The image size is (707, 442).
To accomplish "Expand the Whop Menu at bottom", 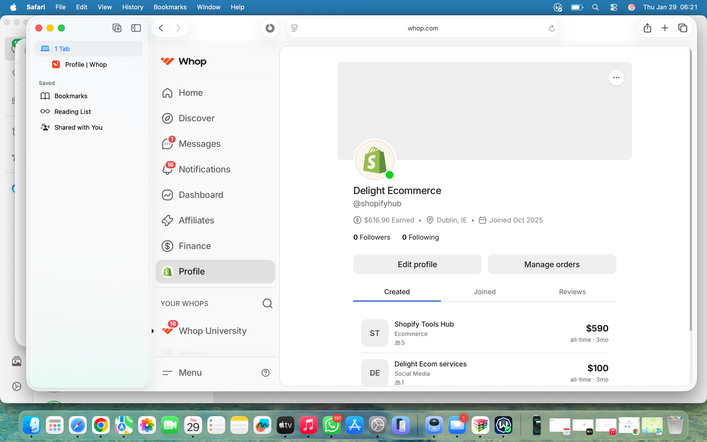I will click(x=190, y=373).
